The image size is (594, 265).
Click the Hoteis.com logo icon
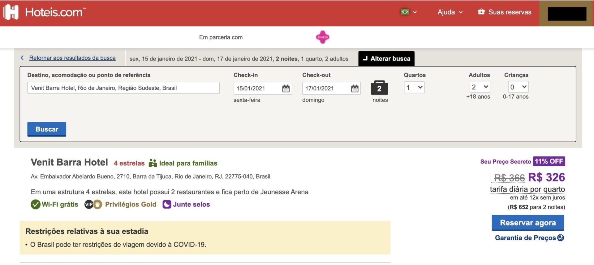[x=11, y=12]
